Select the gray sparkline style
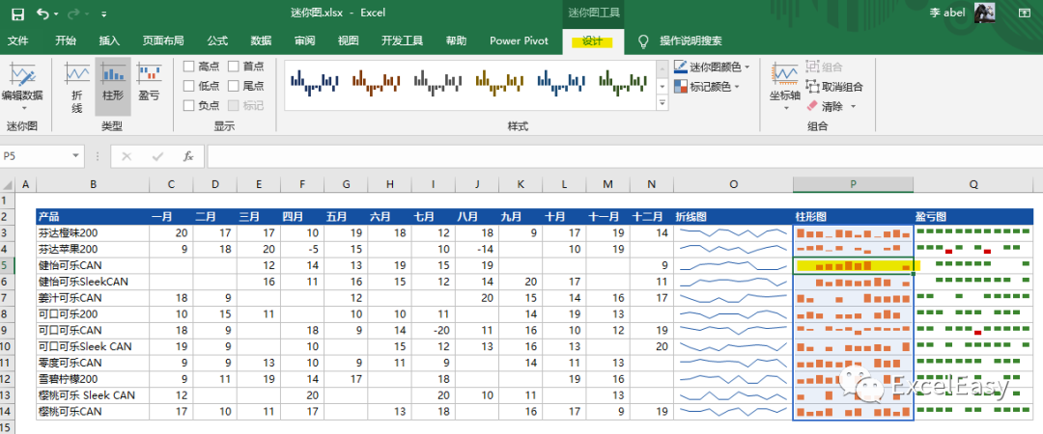 click(437, 81)
